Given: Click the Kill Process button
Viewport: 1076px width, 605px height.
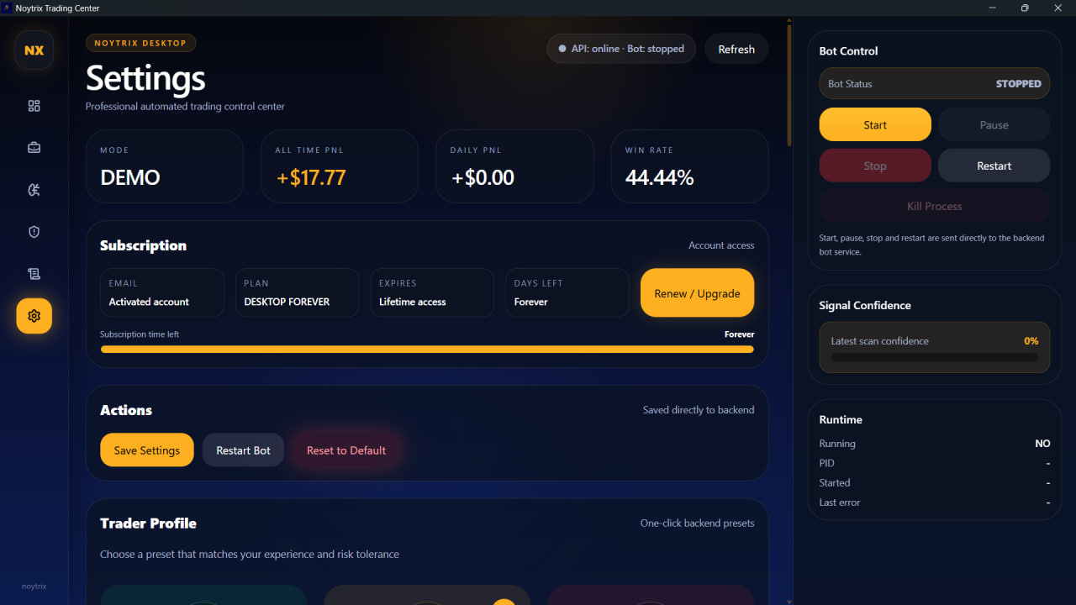Looking at the screenshot, I should 935,206.
